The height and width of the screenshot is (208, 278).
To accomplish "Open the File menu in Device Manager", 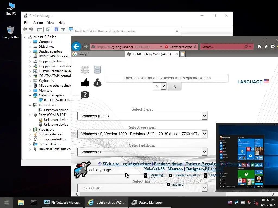I will 27,23.
